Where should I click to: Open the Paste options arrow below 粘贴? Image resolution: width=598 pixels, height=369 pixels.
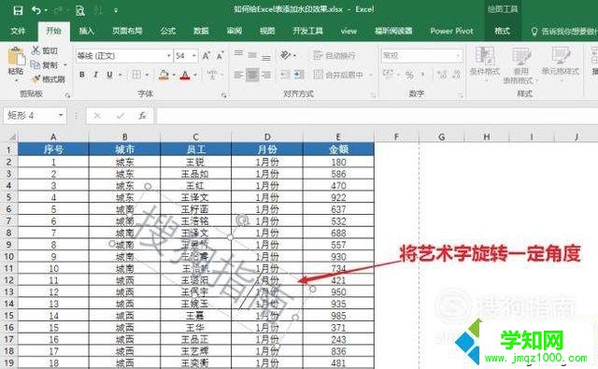16,80
